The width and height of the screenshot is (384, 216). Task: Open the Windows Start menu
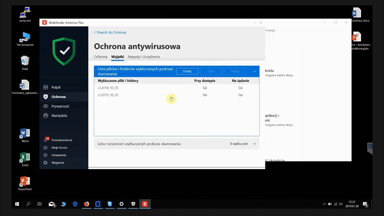click(17, 204)
